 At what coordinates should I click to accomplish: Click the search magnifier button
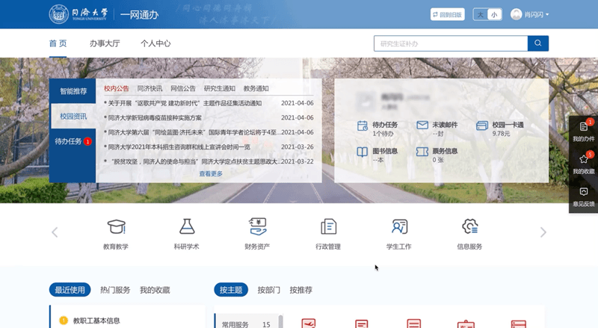(537, 43)
